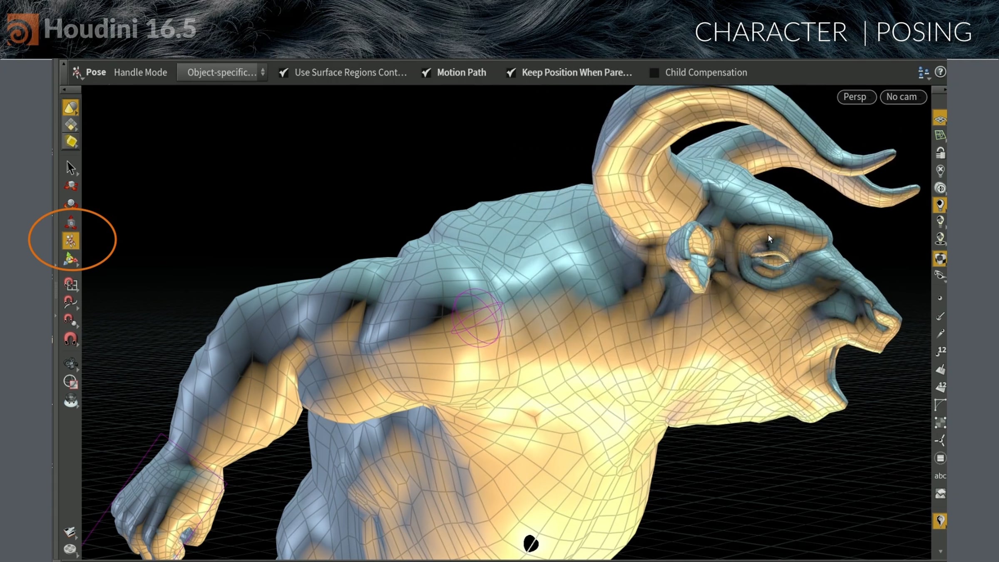Viewport: 999px width, 562px height.
Task: Click the purple rotation handle on shoulder
Action: [x=477, y=318]
